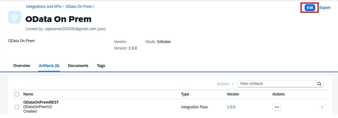
Task: Click the Edit button
Action: pos(310,8)
